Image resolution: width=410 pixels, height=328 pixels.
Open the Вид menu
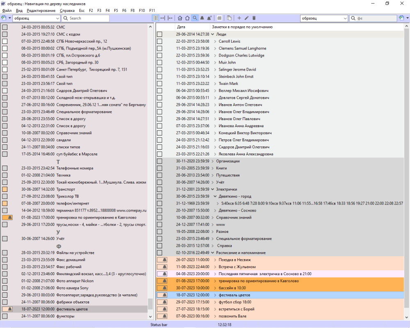(19, 11)
